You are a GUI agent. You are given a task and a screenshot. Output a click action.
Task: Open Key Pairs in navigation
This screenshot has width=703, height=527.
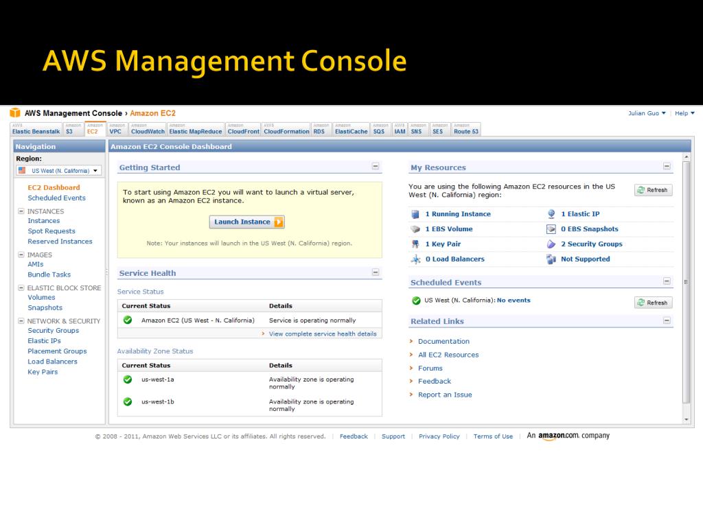[43, 372]
